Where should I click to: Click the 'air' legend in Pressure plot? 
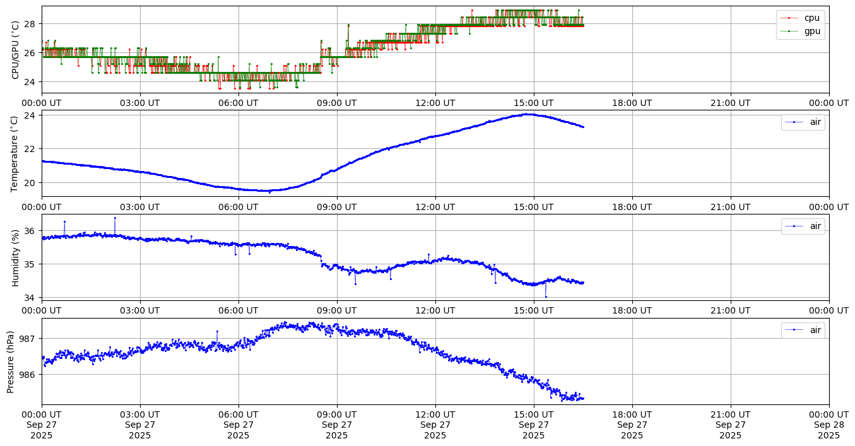point(803,330)
